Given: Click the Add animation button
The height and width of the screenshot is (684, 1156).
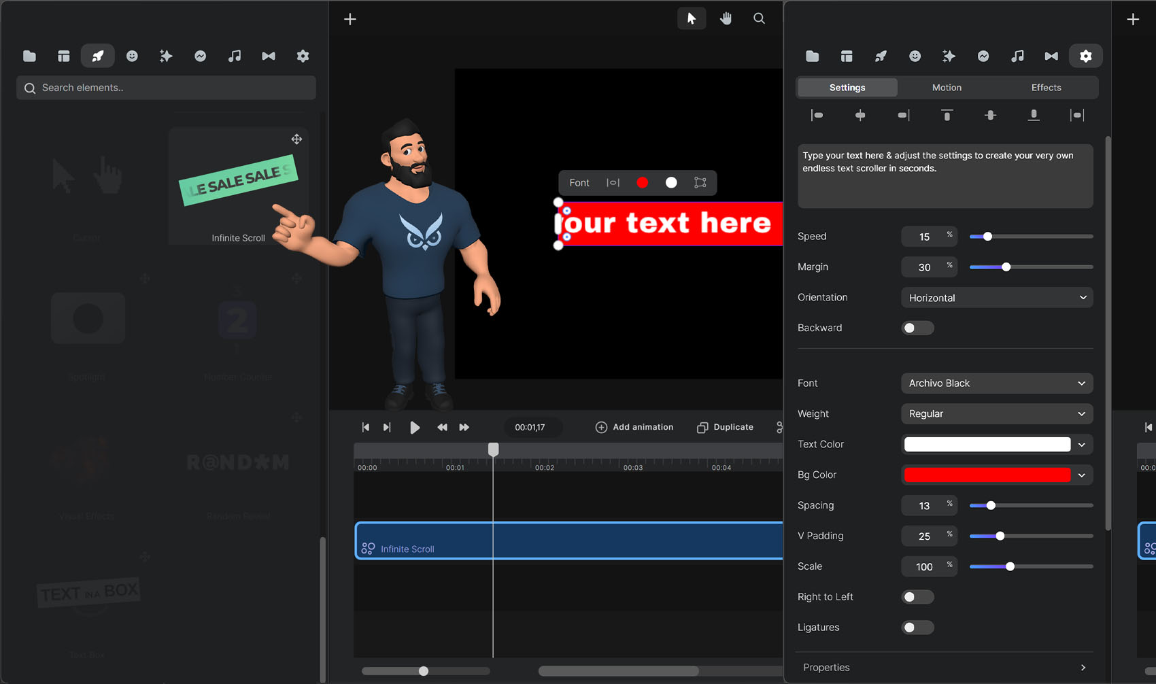Looking at the screenshot, I should pos(634,427).
